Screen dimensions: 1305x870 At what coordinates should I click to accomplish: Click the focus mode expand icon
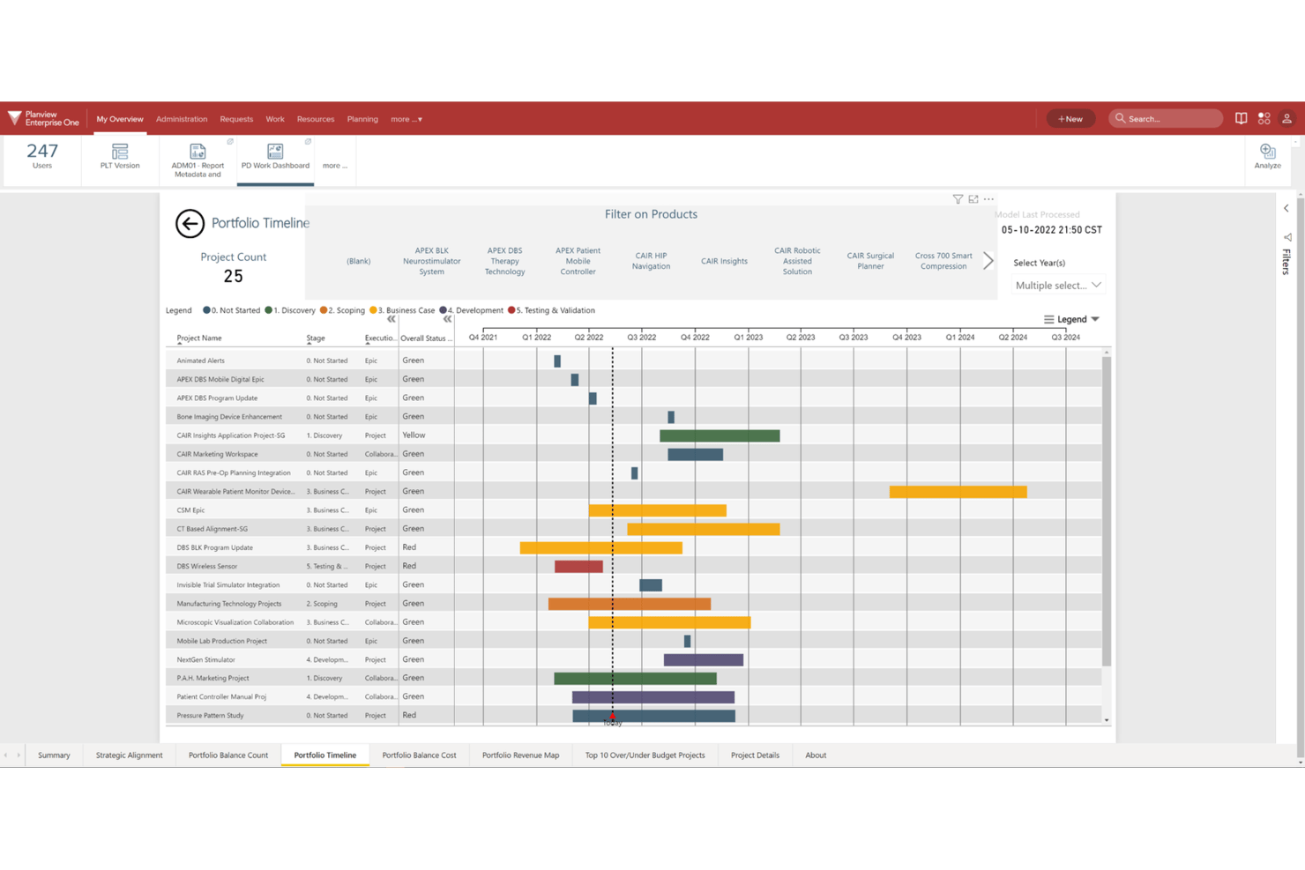click(973, 199)
